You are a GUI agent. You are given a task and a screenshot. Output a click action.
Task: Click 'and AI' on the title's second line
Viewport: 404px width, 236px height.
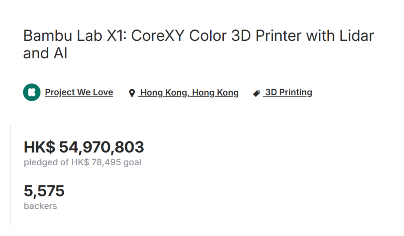coord(45,53)
